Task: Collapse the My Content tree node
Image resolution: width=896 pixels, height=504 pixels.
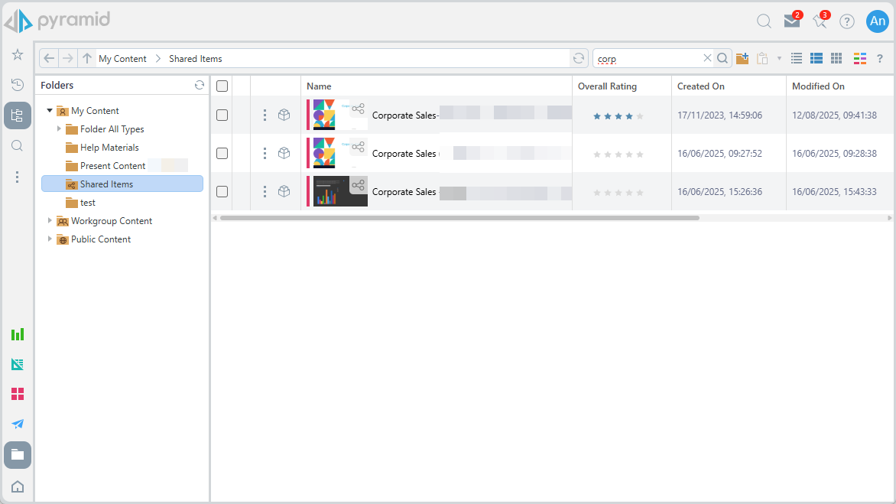Action: [x=50, y=111]
